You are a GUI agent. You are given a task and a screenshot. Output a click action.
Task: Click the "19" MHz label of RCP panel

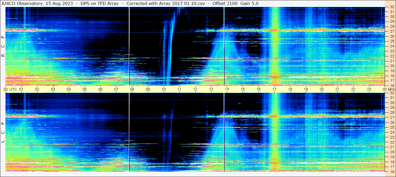392,71
